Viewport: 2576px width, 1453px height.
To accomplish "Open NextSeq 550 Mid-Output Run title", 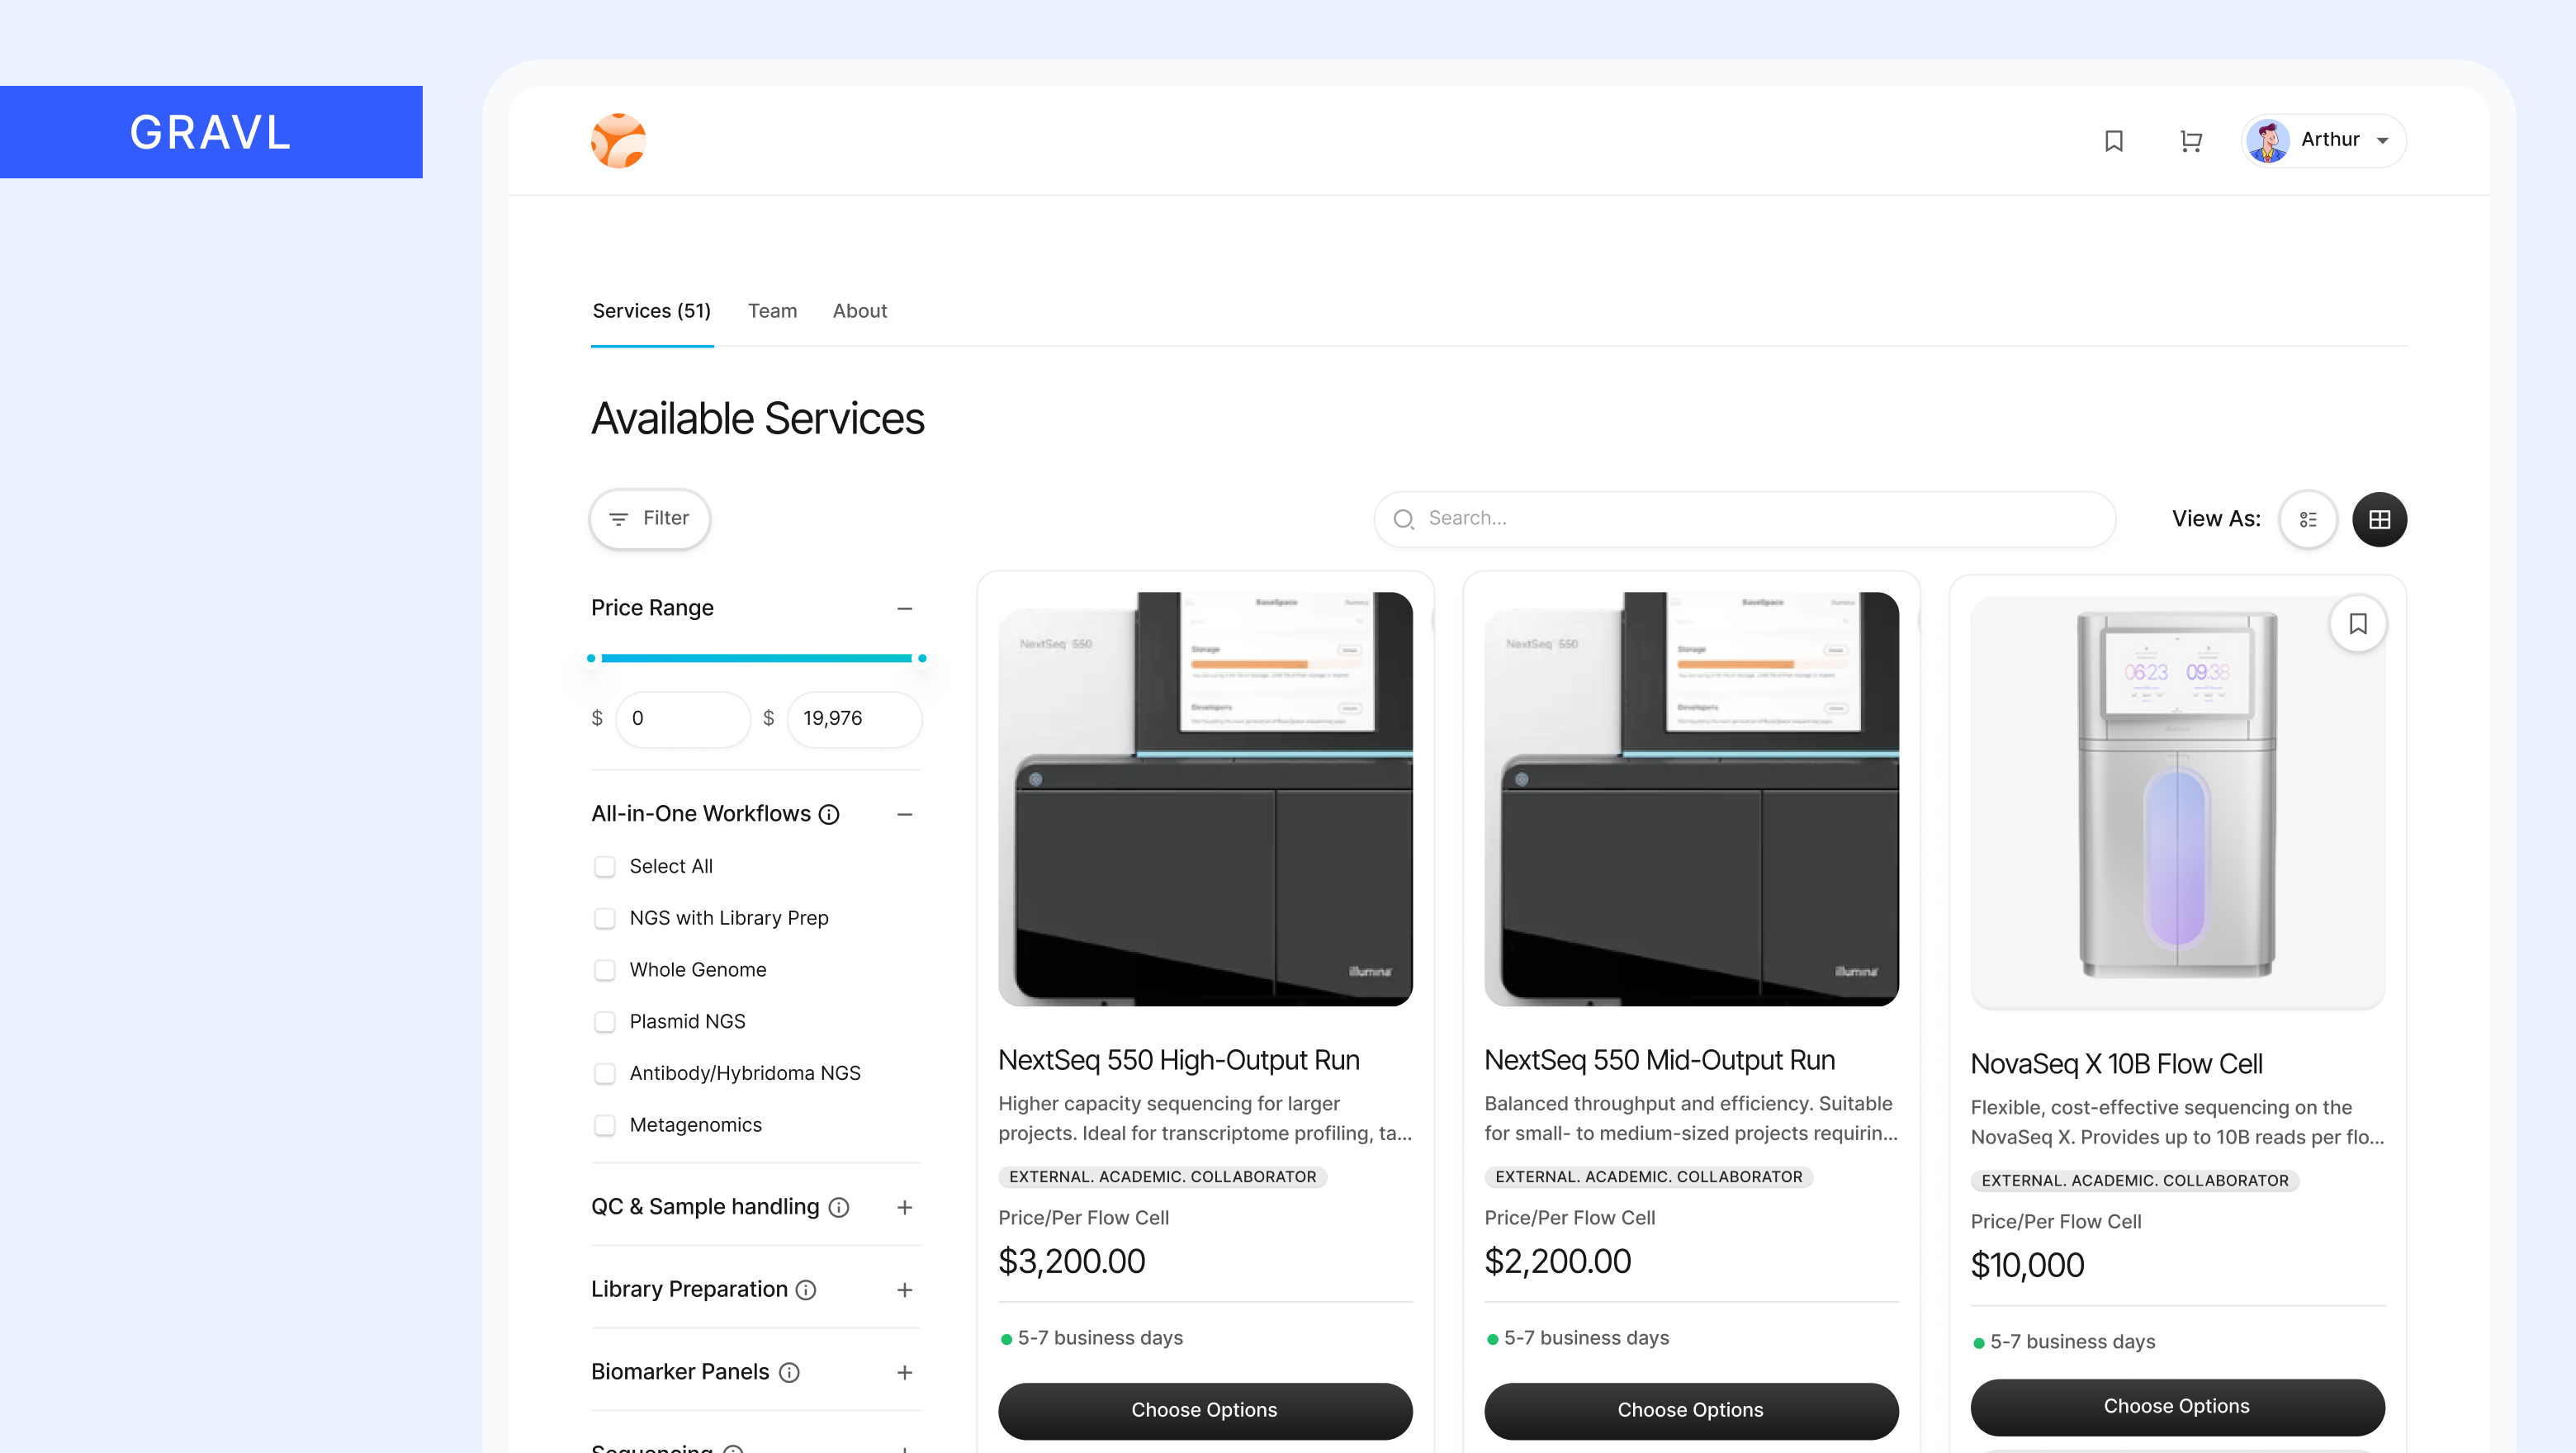I will (1659, 1060).
